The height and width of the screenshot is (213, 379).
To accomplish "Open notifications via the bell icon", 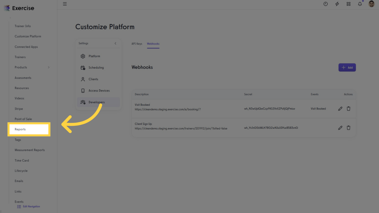I will tap(360, 4).
